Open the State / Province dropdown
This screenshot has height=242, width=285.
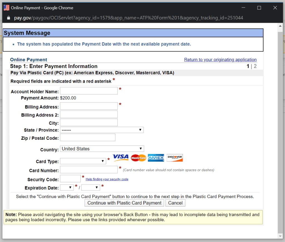102,130
